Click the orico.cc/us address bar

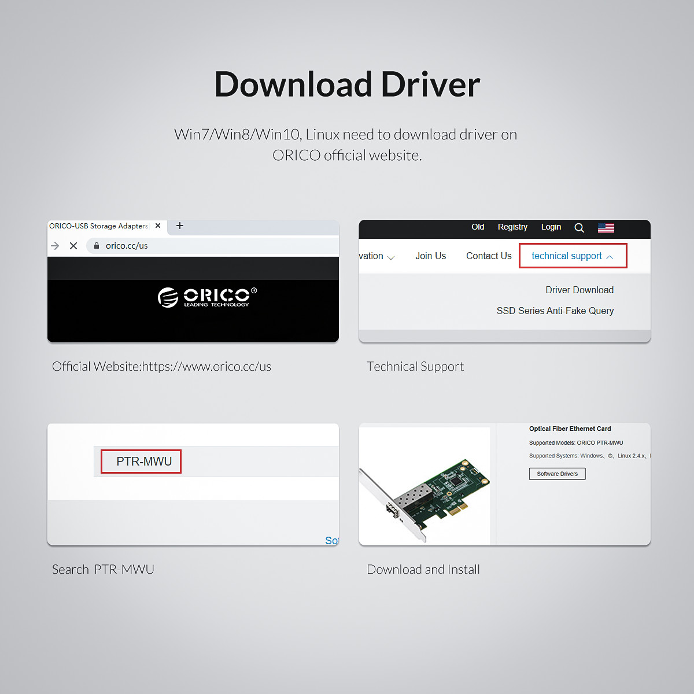pos(212,246)
